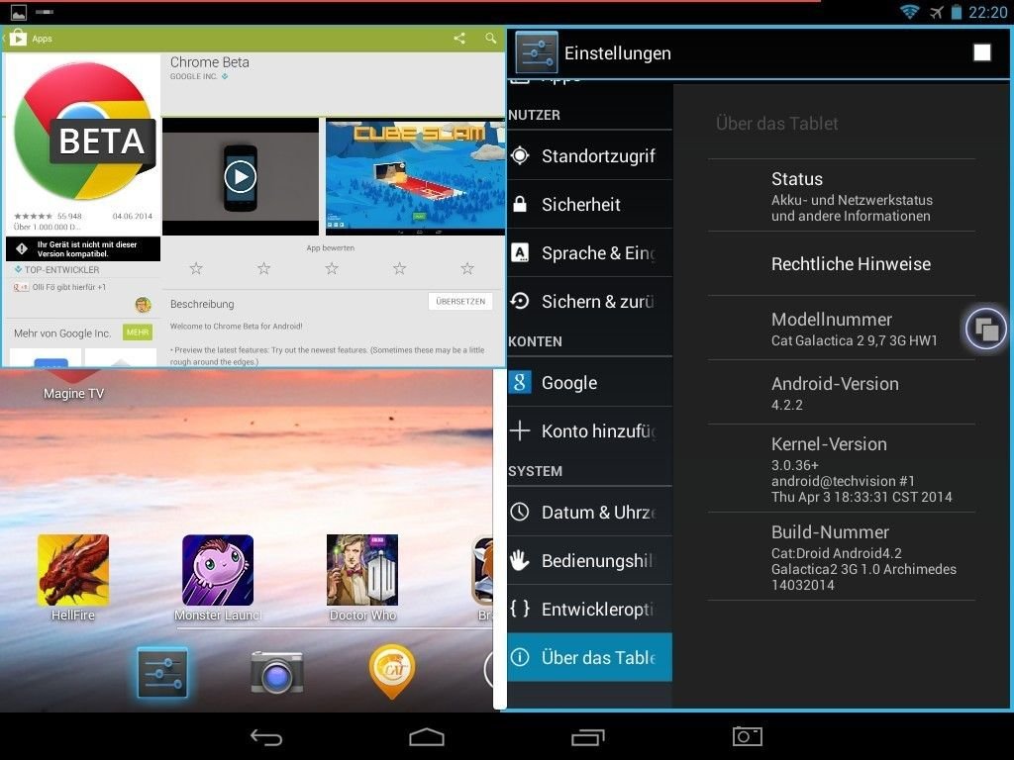
Task: Tap the Einstellungen header settings icon
Action: pyautogui.click(x=537, y=53)
